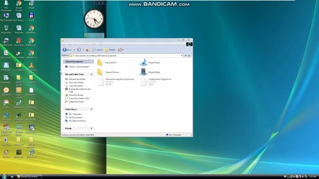Select the VMwareSecurityAdvisoryList.xlsx file

[x=116, y=82]
